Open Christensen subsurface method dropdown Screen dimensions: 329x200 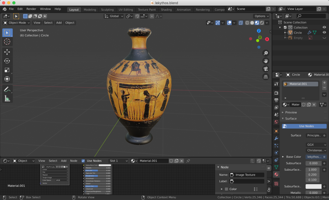coord(316,150)
